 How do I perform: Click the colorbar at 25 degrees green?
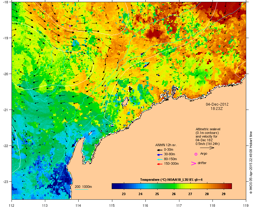157,186
